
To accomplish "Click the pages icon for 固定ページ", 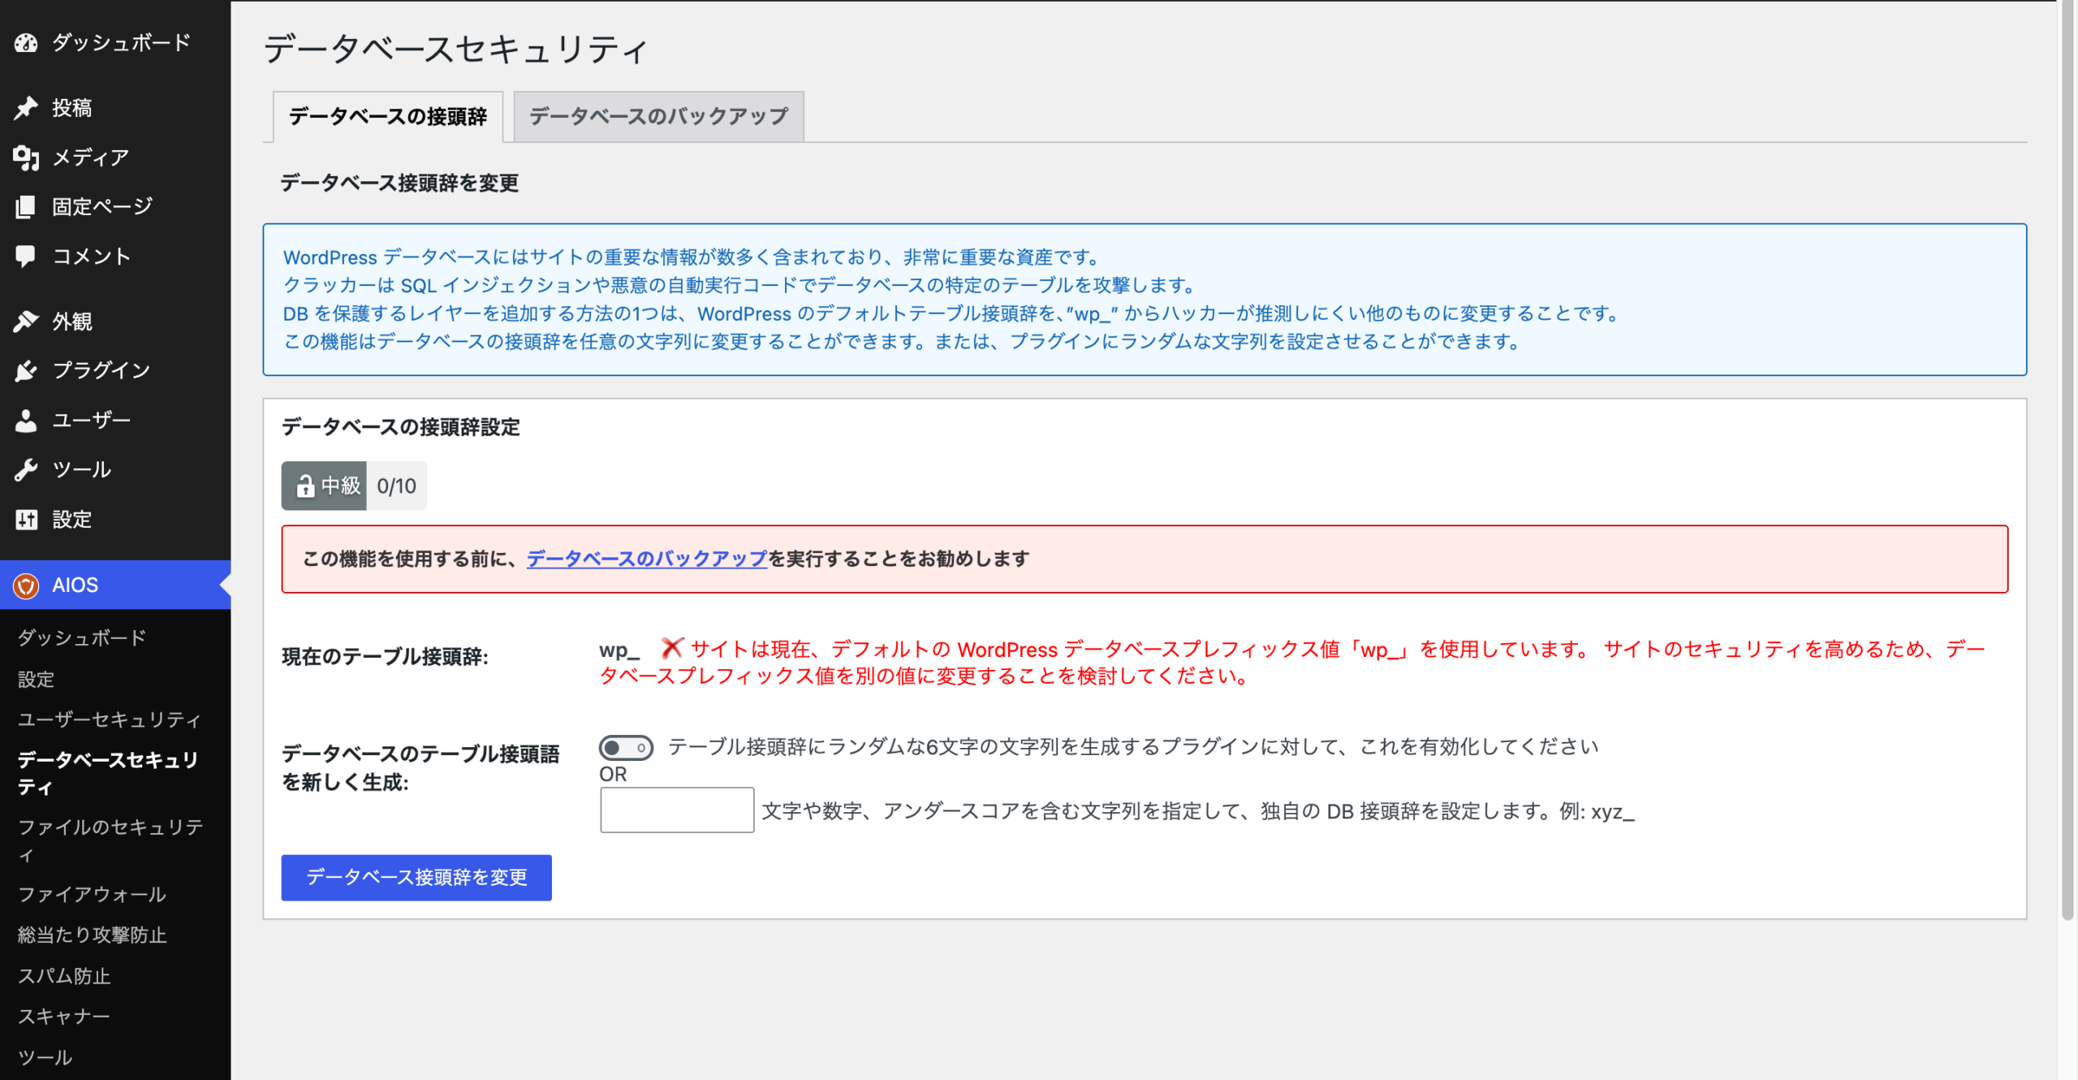I will [x=26, y=207].
